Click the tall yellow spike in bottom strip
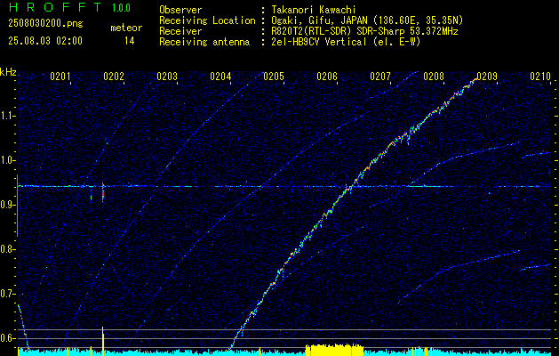559x356 pixels. pos(103,341)
